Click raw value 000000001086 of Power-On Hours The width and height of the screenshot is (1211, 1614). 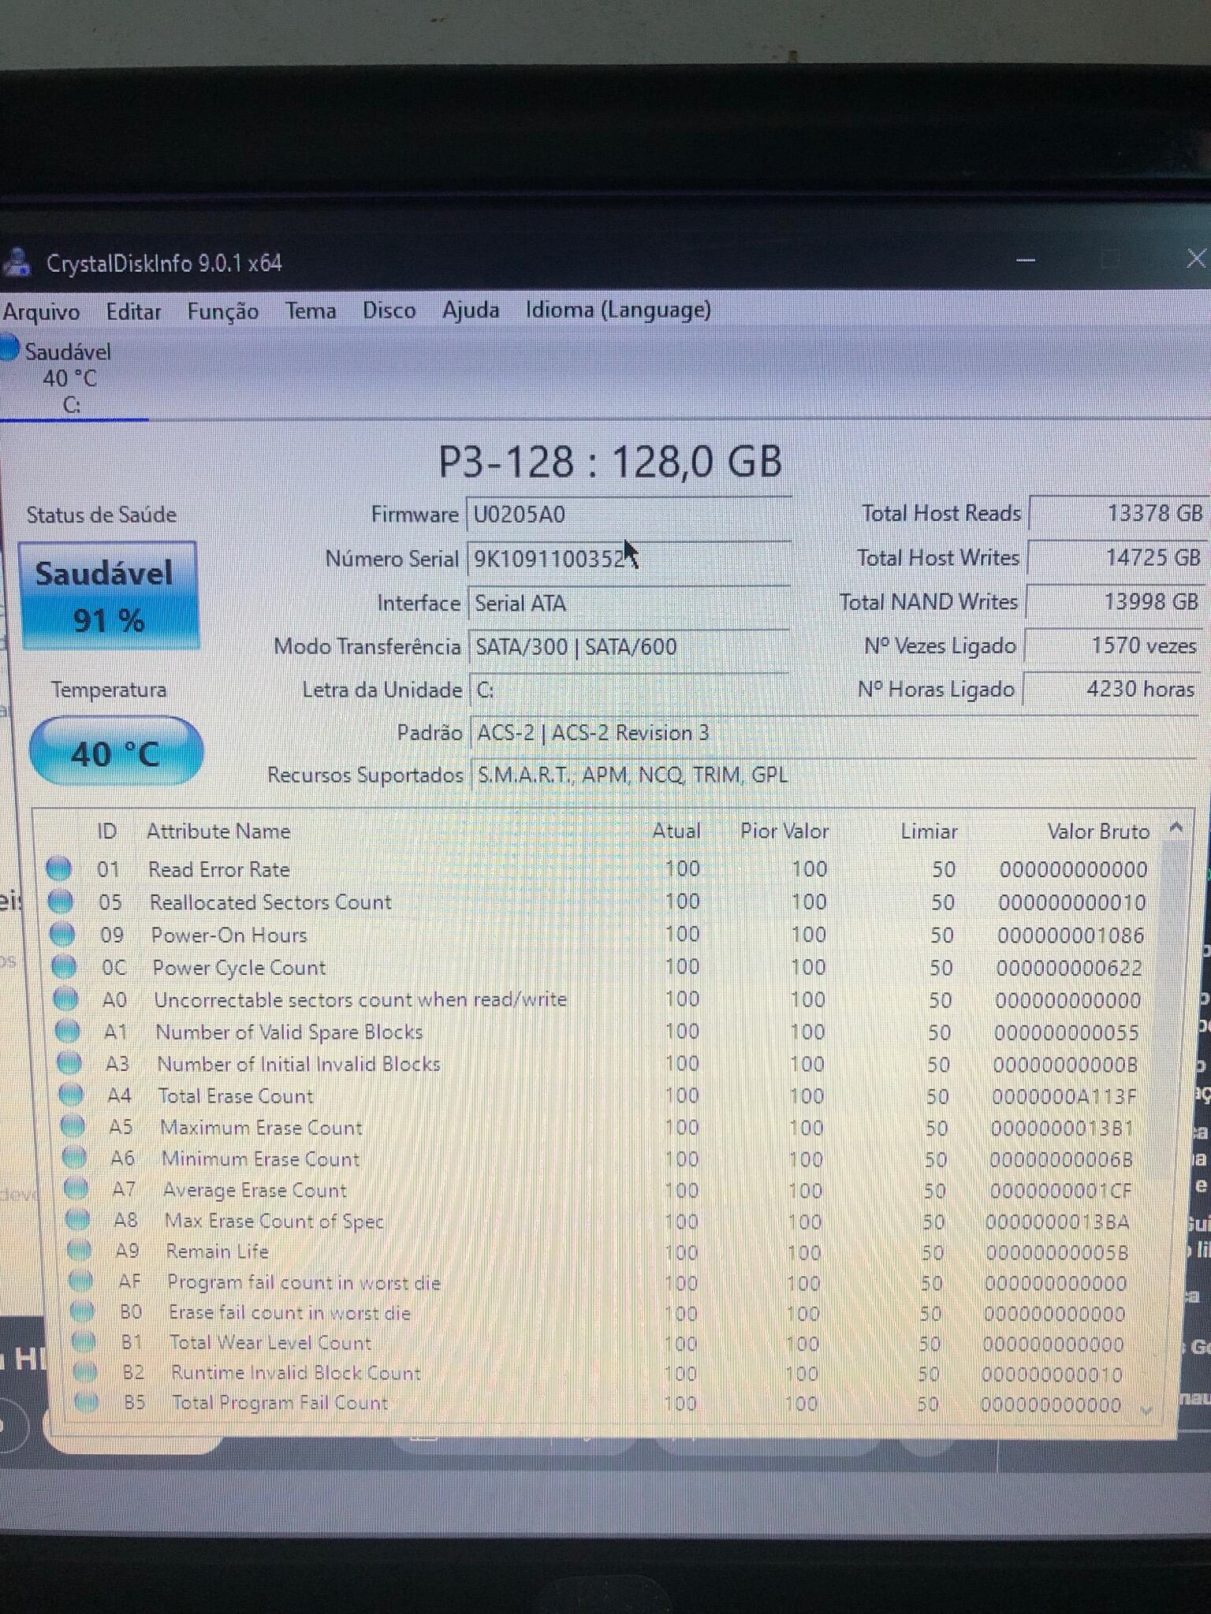[1070, 935]
